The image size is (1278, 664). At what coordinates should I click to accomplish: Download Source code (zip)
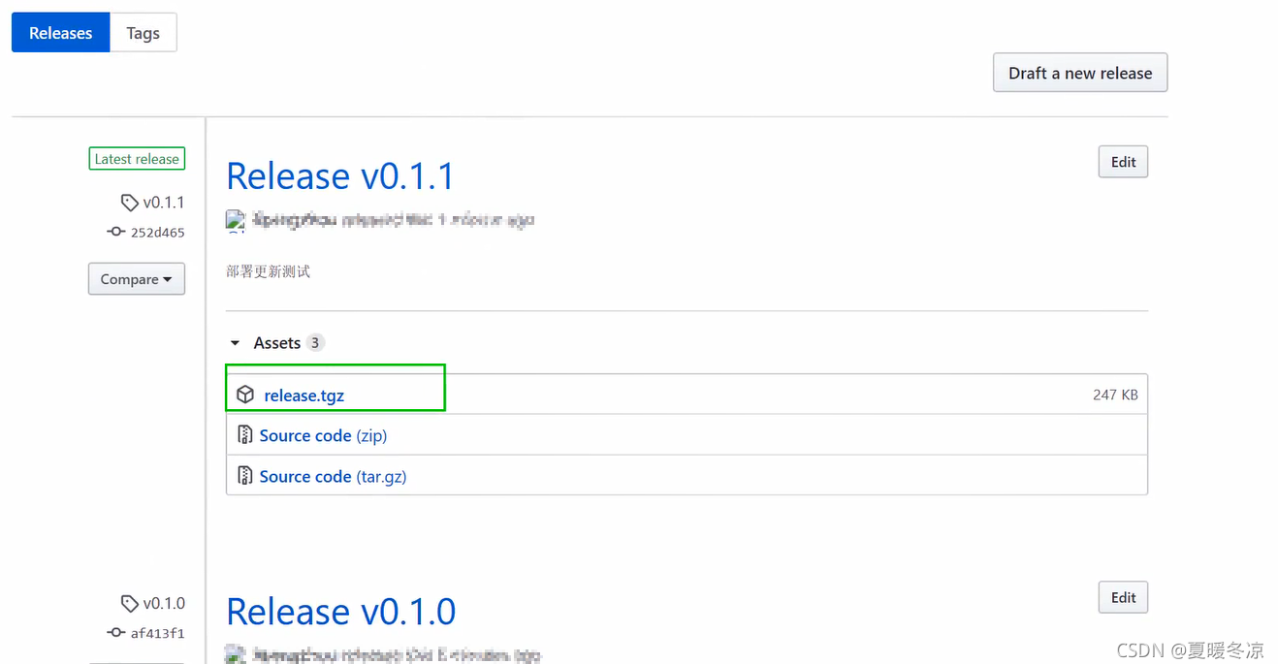pyautogui.click(x=323, y=436)
